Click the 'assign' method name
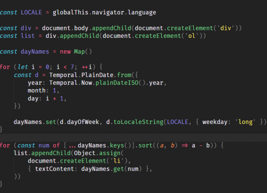267x193 pixels. pyautogui.click(x=109, y=153)
